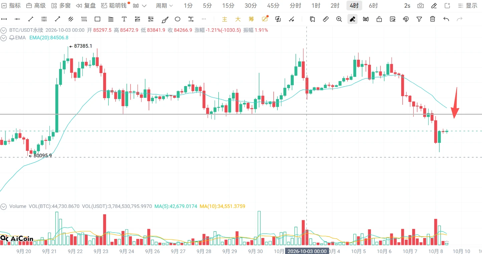Screen dimensions: 482x254
Task: Pick the trend line segment tool
Action: [31, 19]
